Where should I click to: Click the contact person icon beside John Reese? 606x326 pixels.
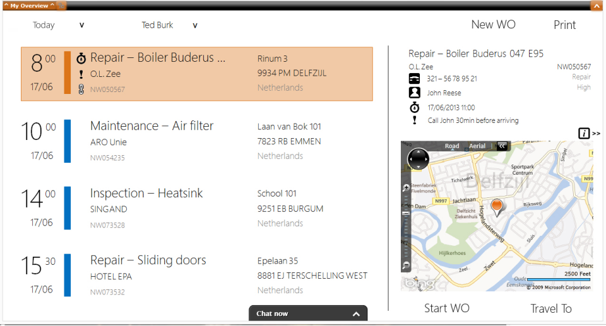(x=414, y=93)
